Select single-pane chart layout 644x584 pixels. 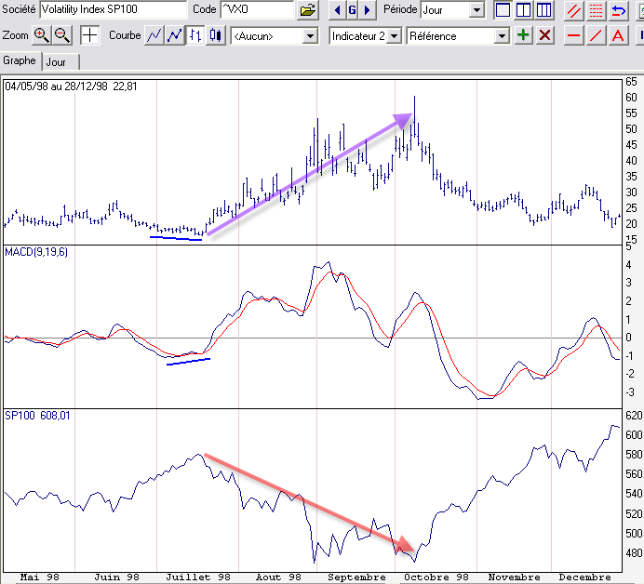click(x=503, y=9)
